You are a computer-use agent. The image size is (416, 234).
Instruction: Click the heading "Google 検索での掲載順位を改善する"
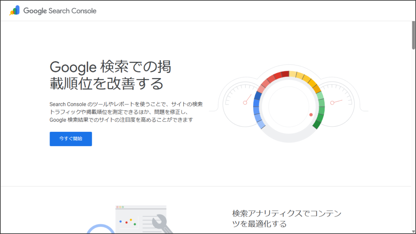[110, 75]
